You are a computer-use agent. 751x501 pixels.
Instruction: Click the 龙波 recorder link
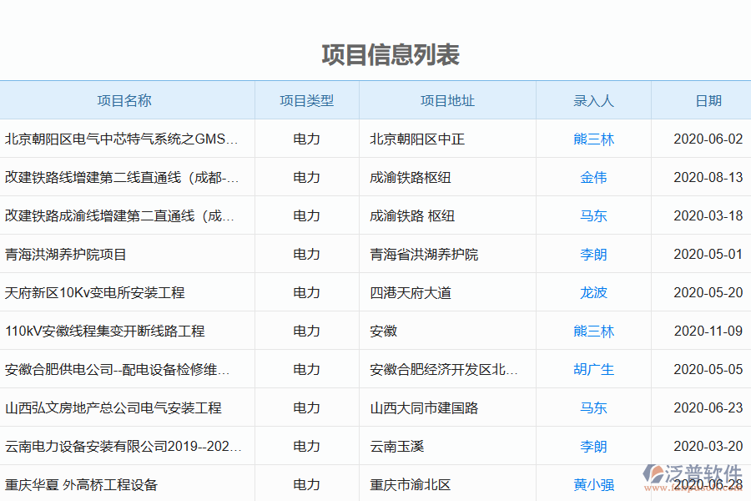(x=593, y=292)
